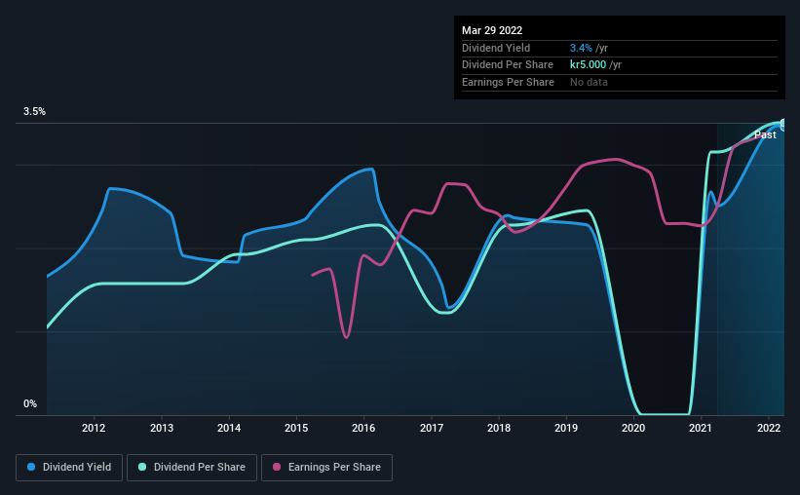800x495 pixels.
Task: Toggle the Earnings Per Share legend button
Action: click(x=326, y=468)
